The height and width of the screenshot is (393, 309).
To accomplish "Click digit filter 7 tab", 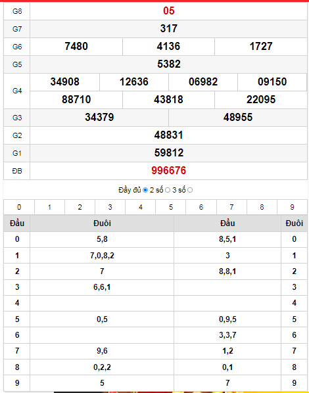I will [x=231, y=207].
